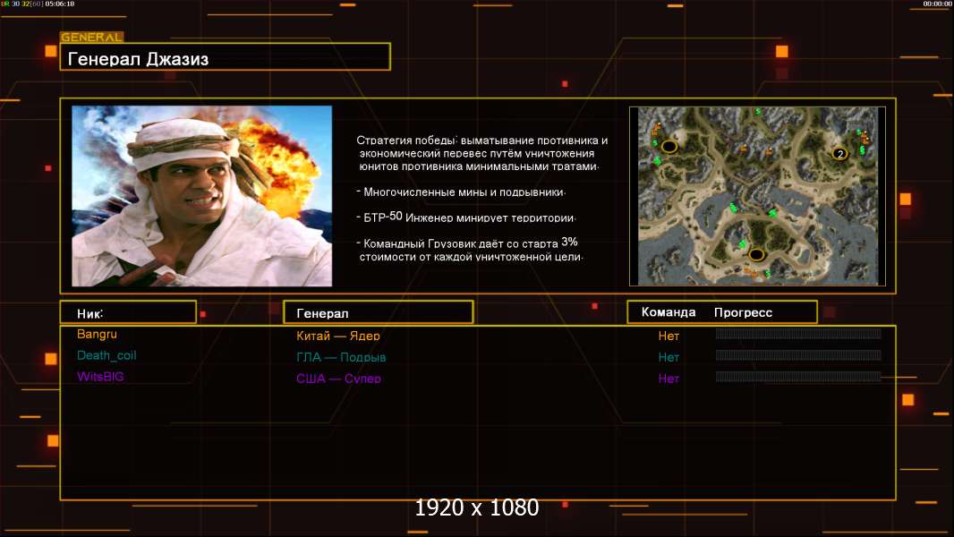The width and height of the screenshot is (954, 537).
Task: Click the 'Командный Грузовик' 3% line
Action: tap(470, 250)
